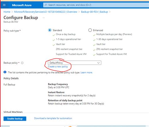Click Create a new policy link
Viewport: 149px width, 127px height.
(58, 67)
